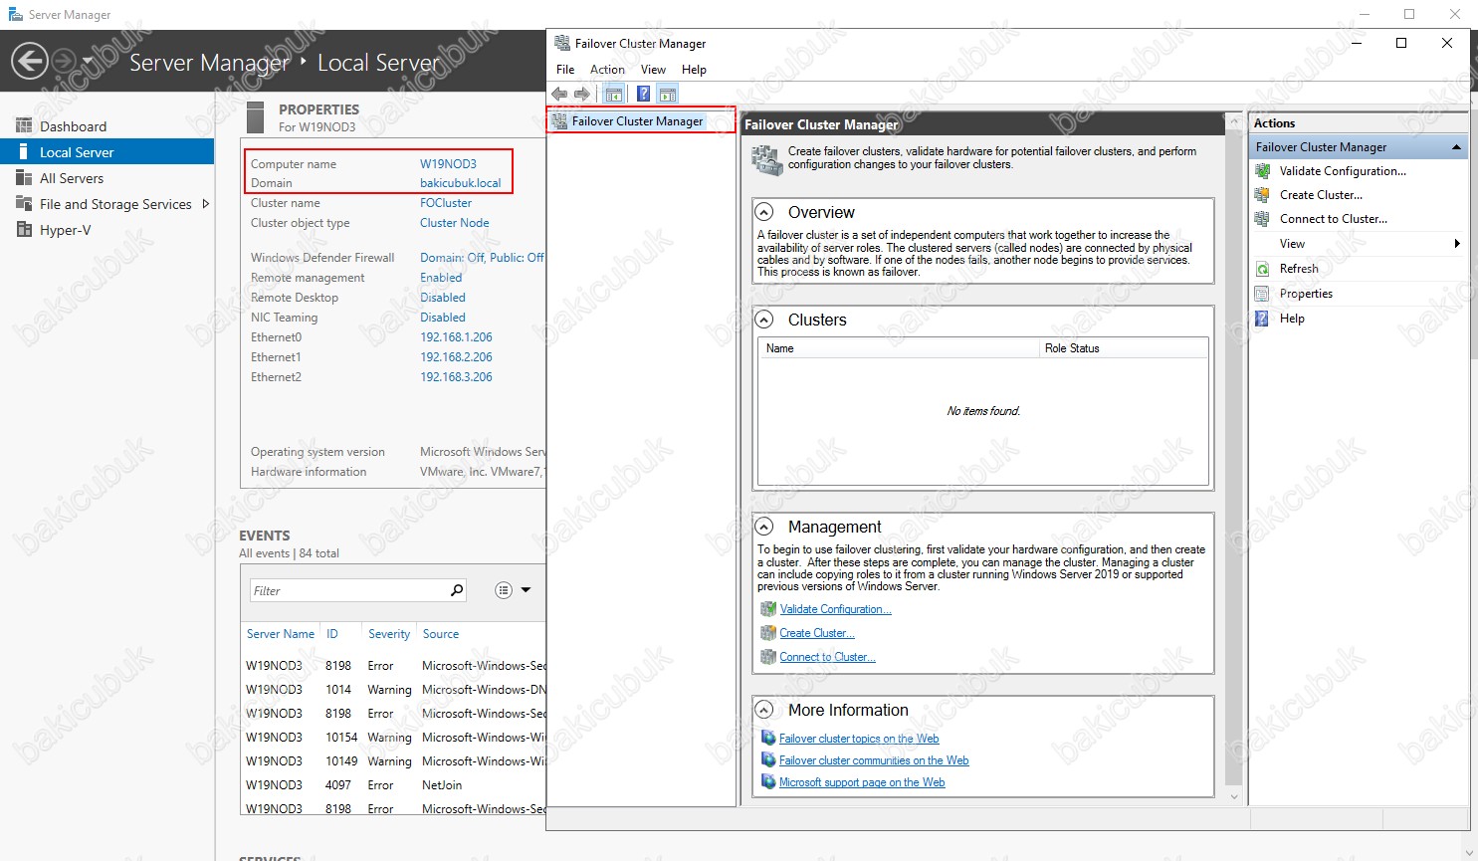
Task: Open the Action menu
Action: [607, 70]
